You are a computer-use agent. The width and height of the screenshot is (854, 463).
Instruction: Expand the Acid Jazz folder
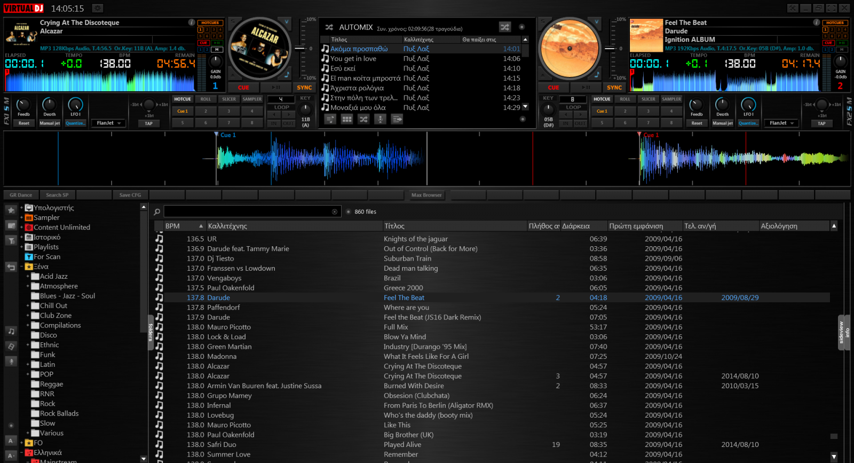[28, 277]
